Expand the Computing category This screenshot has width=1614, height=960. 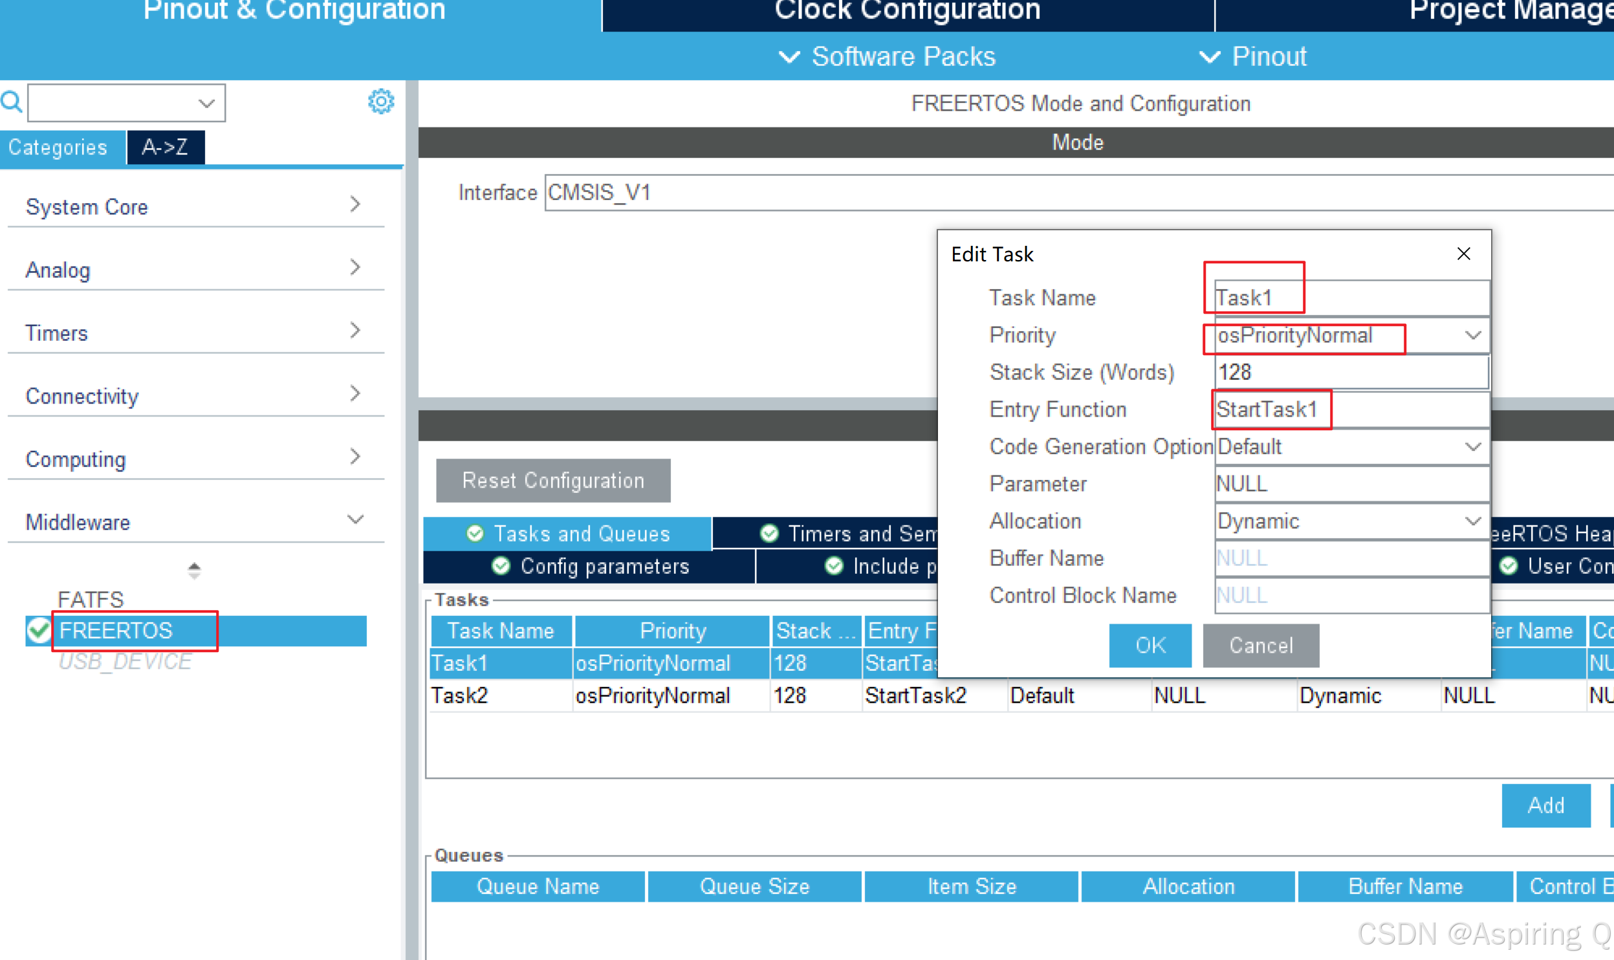pos(196,459)
